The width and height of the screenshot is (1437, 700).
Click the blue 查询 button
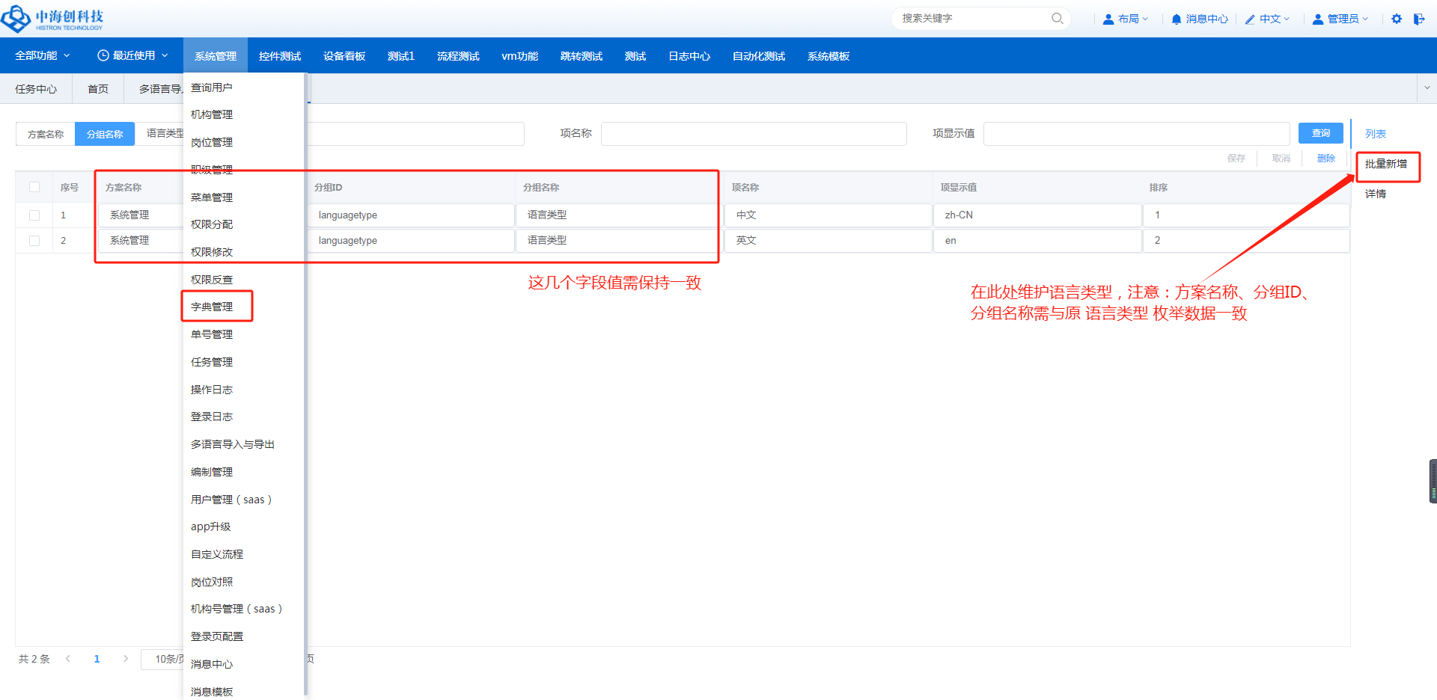1320,133
